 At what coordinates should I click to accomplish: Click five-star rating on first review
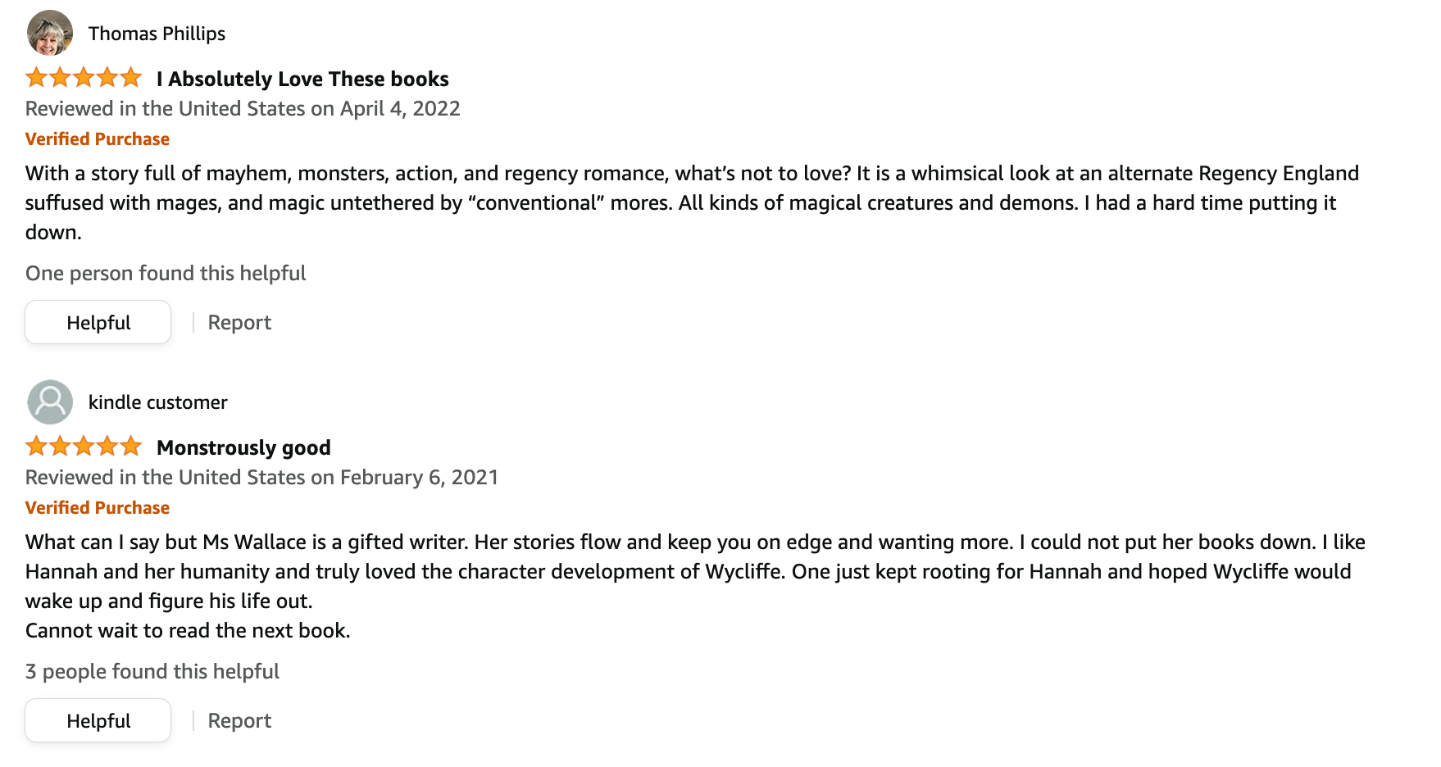point(84,78)
